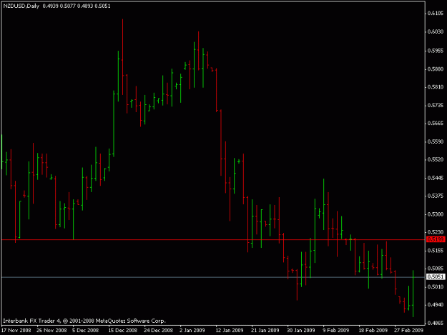Click the 0.5955 price axis value
Viewport: 447px width, 335px height.
pos(436,51)
